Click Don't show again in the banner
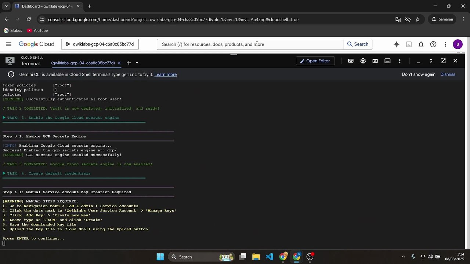The height and width of the screenshot is (264, 470). click(419, 74)
